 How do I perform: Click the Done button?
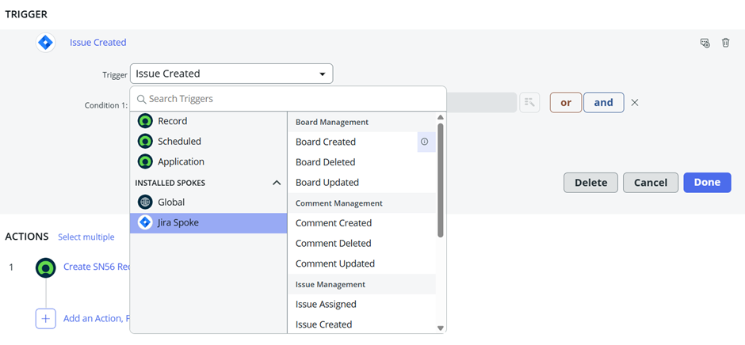[x=707, y=183]
